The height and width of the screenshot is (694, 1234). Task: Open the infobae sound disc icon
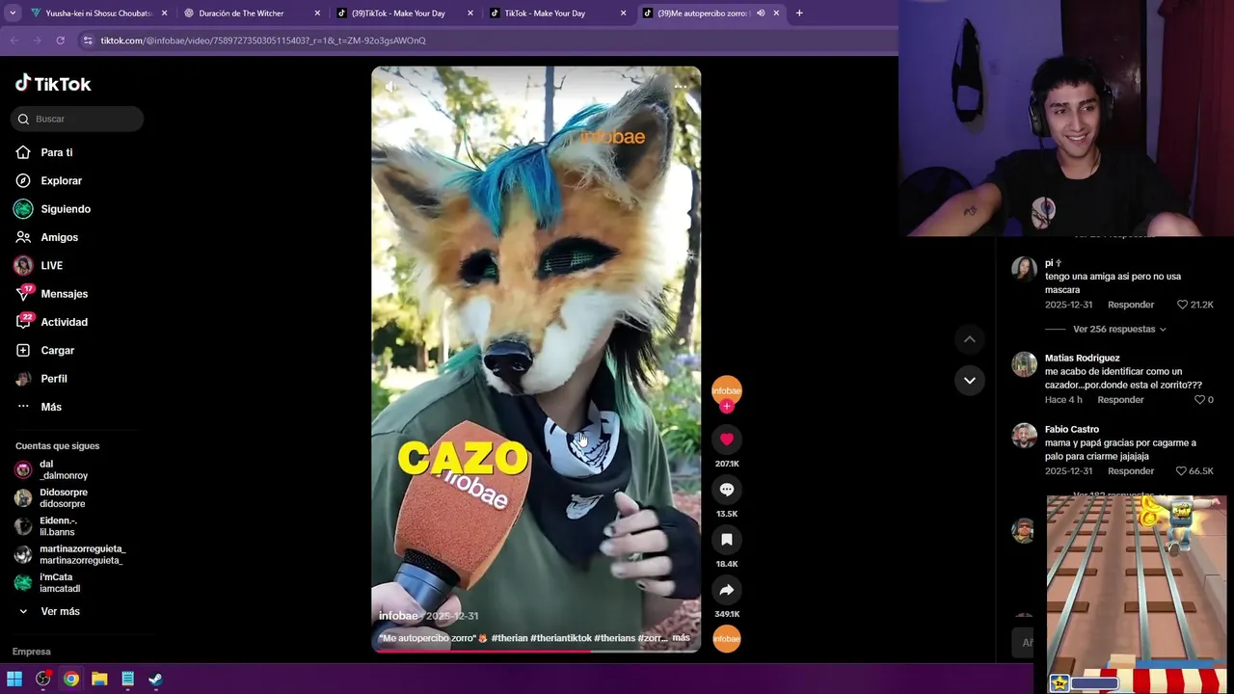click(x=727, y=638)
